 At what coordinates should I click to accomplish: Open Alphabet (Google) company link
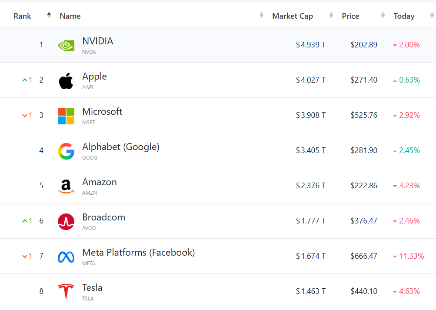[120, 147]
